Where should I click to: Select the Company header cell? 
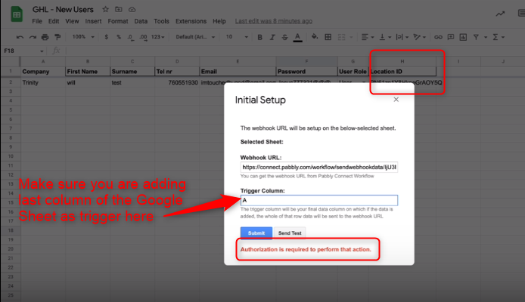pyautogui.click(x=43, y=72)
